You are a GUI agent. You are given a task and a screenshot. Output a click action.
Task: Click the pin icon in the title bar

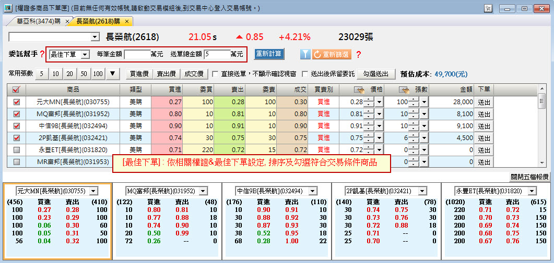[x=488, y=8]
